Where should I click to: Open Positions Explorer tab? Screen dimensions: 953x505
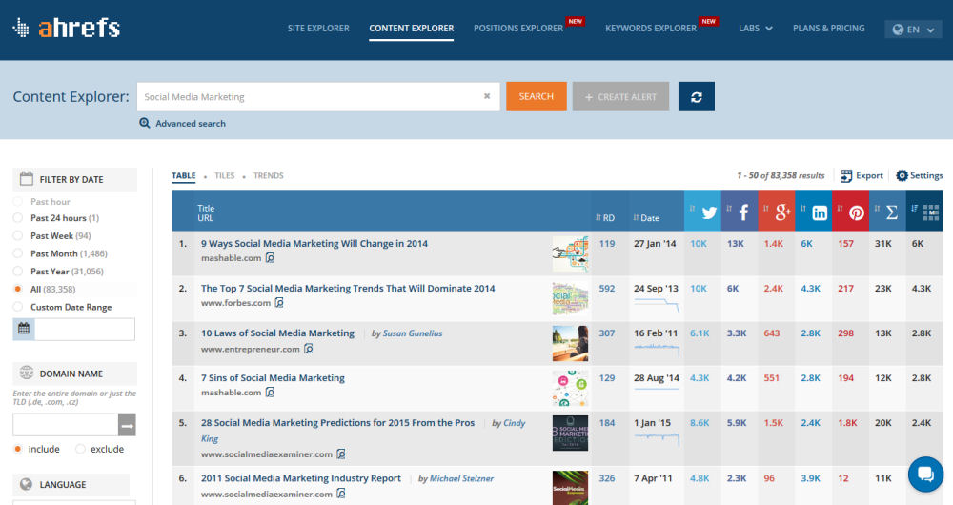[x=518, y=28]
